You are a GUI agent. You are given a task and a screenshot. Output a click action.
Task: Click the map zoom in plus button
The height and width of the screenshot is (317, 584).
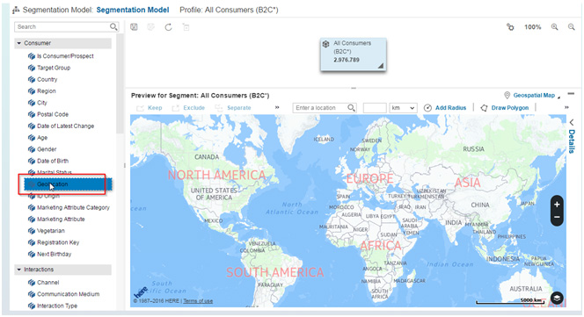(x=557, y=205)
